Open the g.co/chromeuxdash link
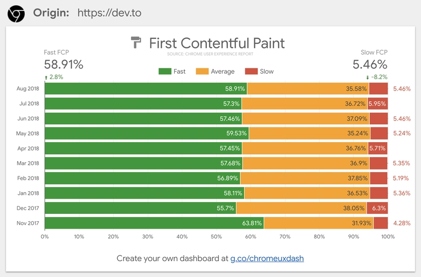Screen dimensions: 421x277 (x=267, y=259)
